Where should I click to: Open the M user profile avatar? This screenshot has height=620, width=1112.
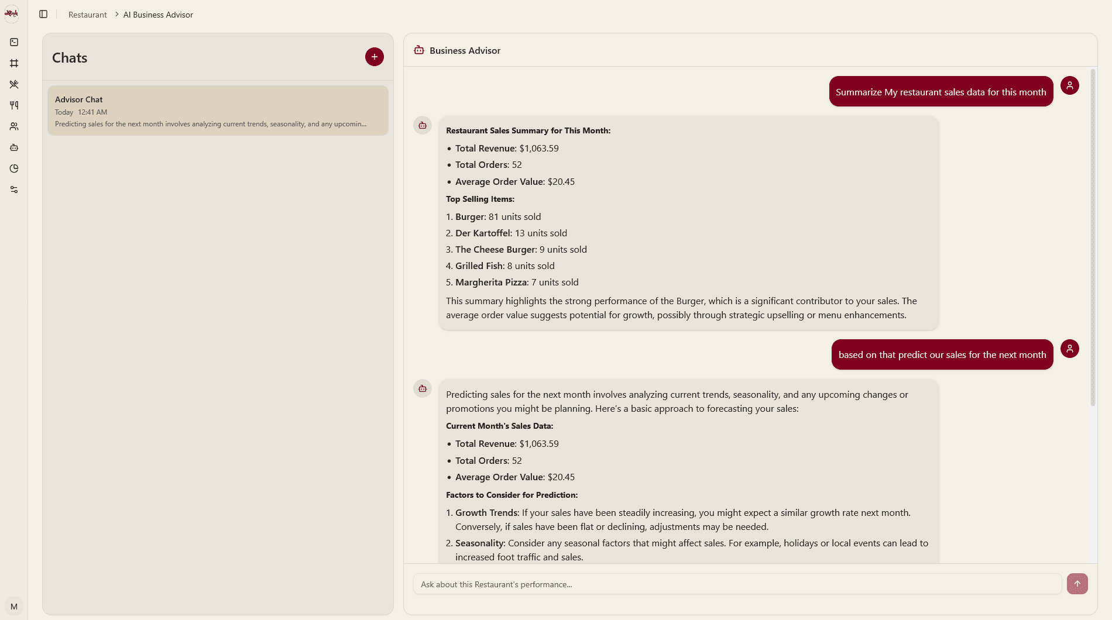tap(14, 607)
